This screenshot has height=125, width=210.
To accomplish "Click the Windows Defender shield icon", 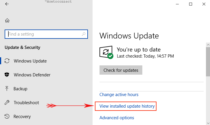I will 7,75.
